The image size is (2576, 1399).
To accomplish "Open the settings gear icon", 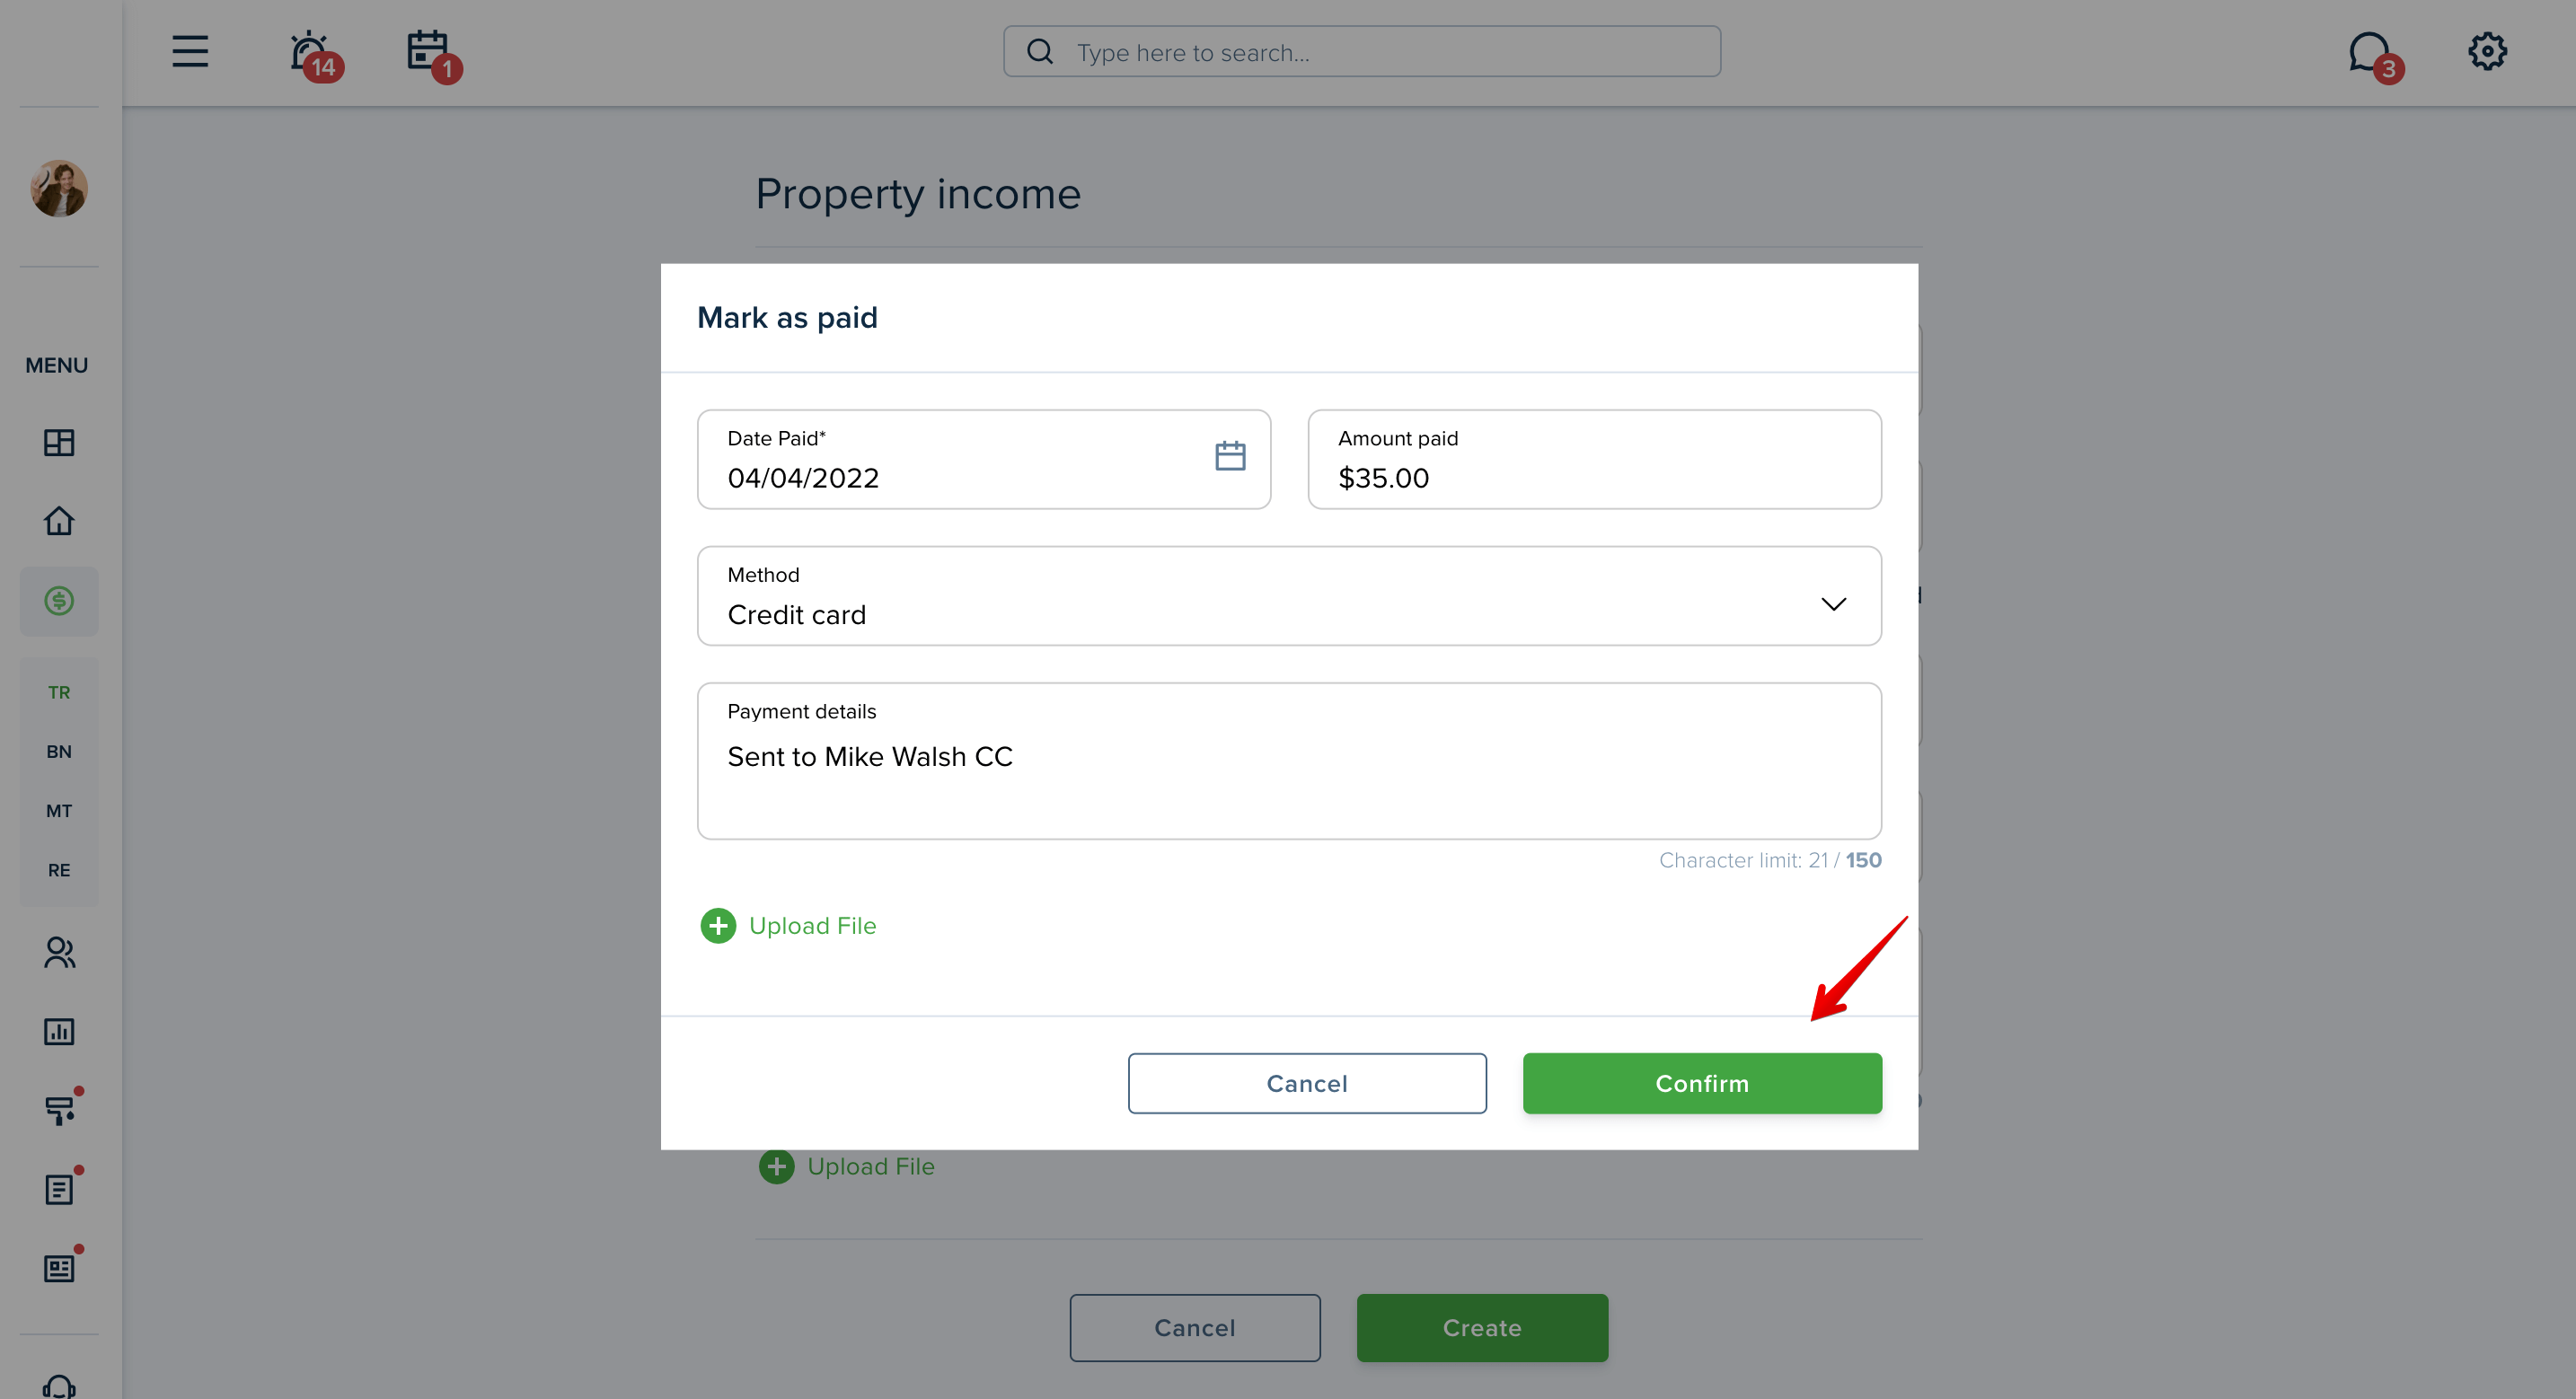I will (x=2487, y=51).
